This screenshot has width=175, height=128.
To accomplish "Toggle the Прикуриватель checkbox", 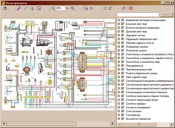I will [123, 66].
